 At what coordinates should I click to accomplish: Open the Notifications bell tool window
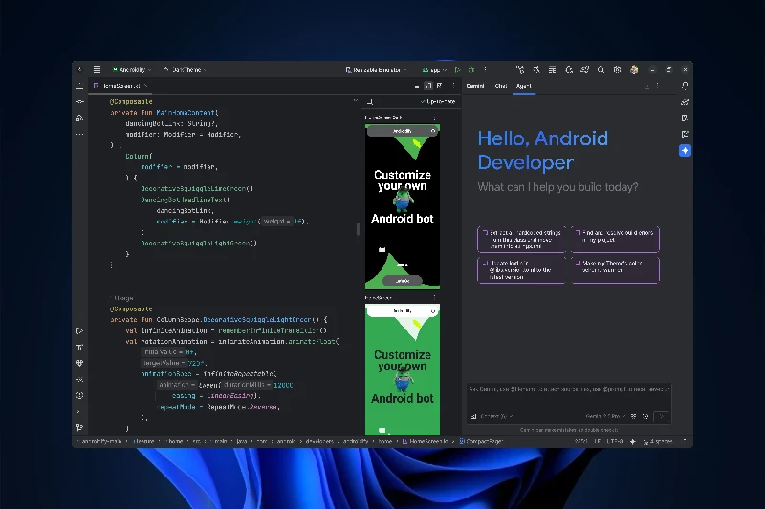(685, 86)
